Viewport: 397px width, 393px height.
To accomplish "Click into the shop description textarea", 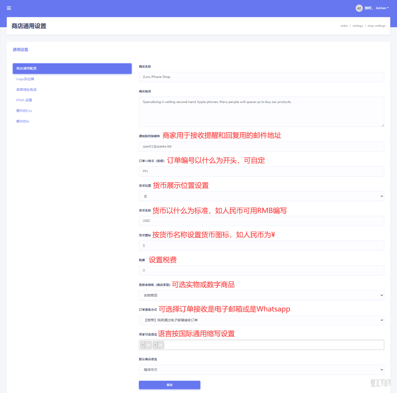I will (x=261, y=112).
